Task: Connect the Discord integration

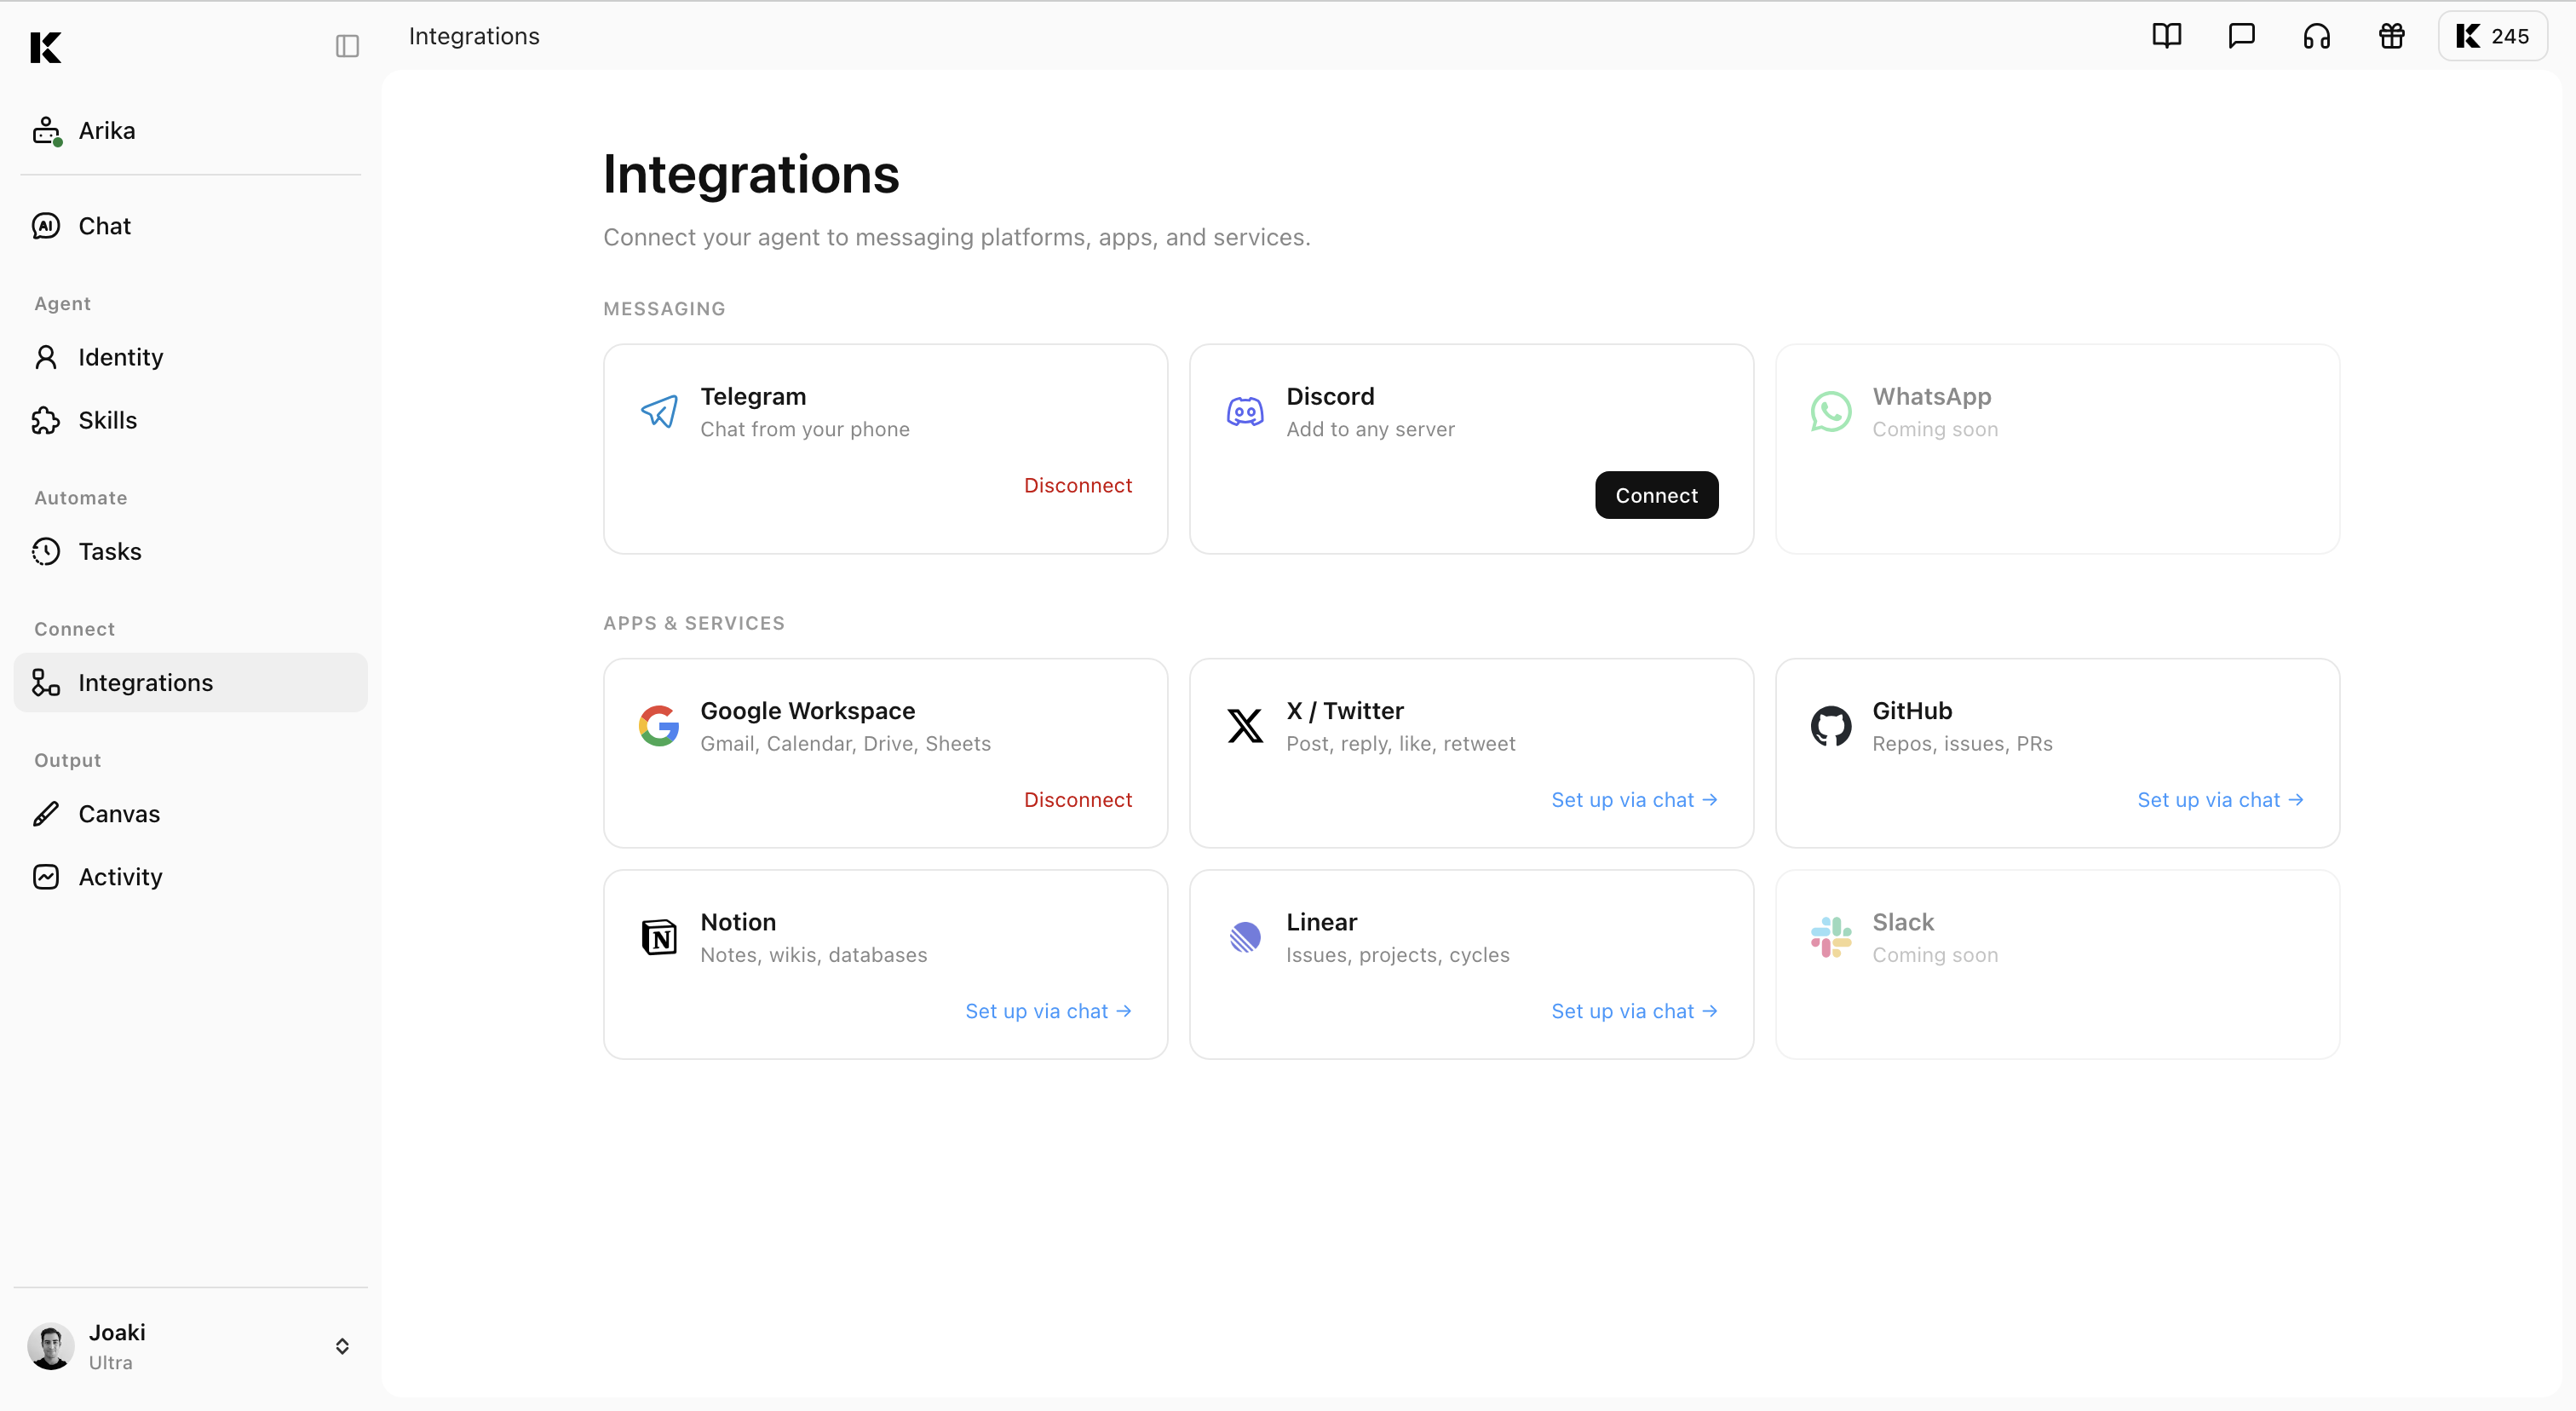Action: (x=1656, y=495)
